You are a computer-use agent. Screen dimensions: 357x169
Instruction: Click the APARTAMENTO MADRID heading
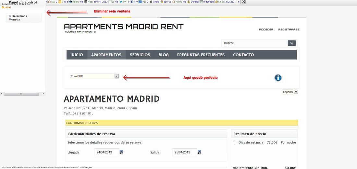coord(112,99)
